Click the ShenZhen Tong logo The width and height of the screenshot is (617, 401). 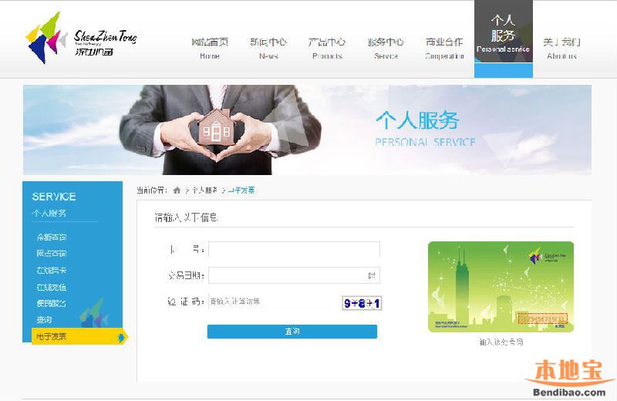81,38
